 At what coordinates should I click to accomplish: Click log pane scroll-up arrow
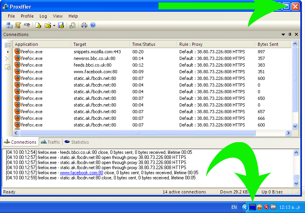(296, 152)
